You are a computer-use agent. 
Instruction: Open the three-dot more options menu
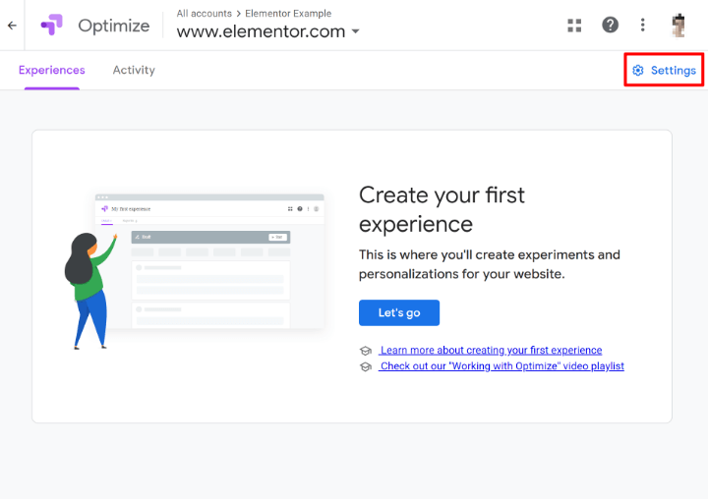(643, 26)
